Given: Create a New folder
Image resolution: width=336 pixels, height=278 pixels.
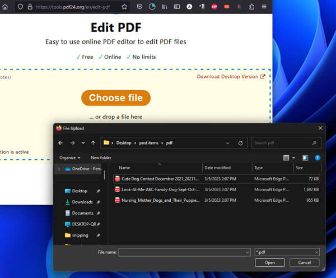Looking at the screenshot, I should click(x=101, y=157).
